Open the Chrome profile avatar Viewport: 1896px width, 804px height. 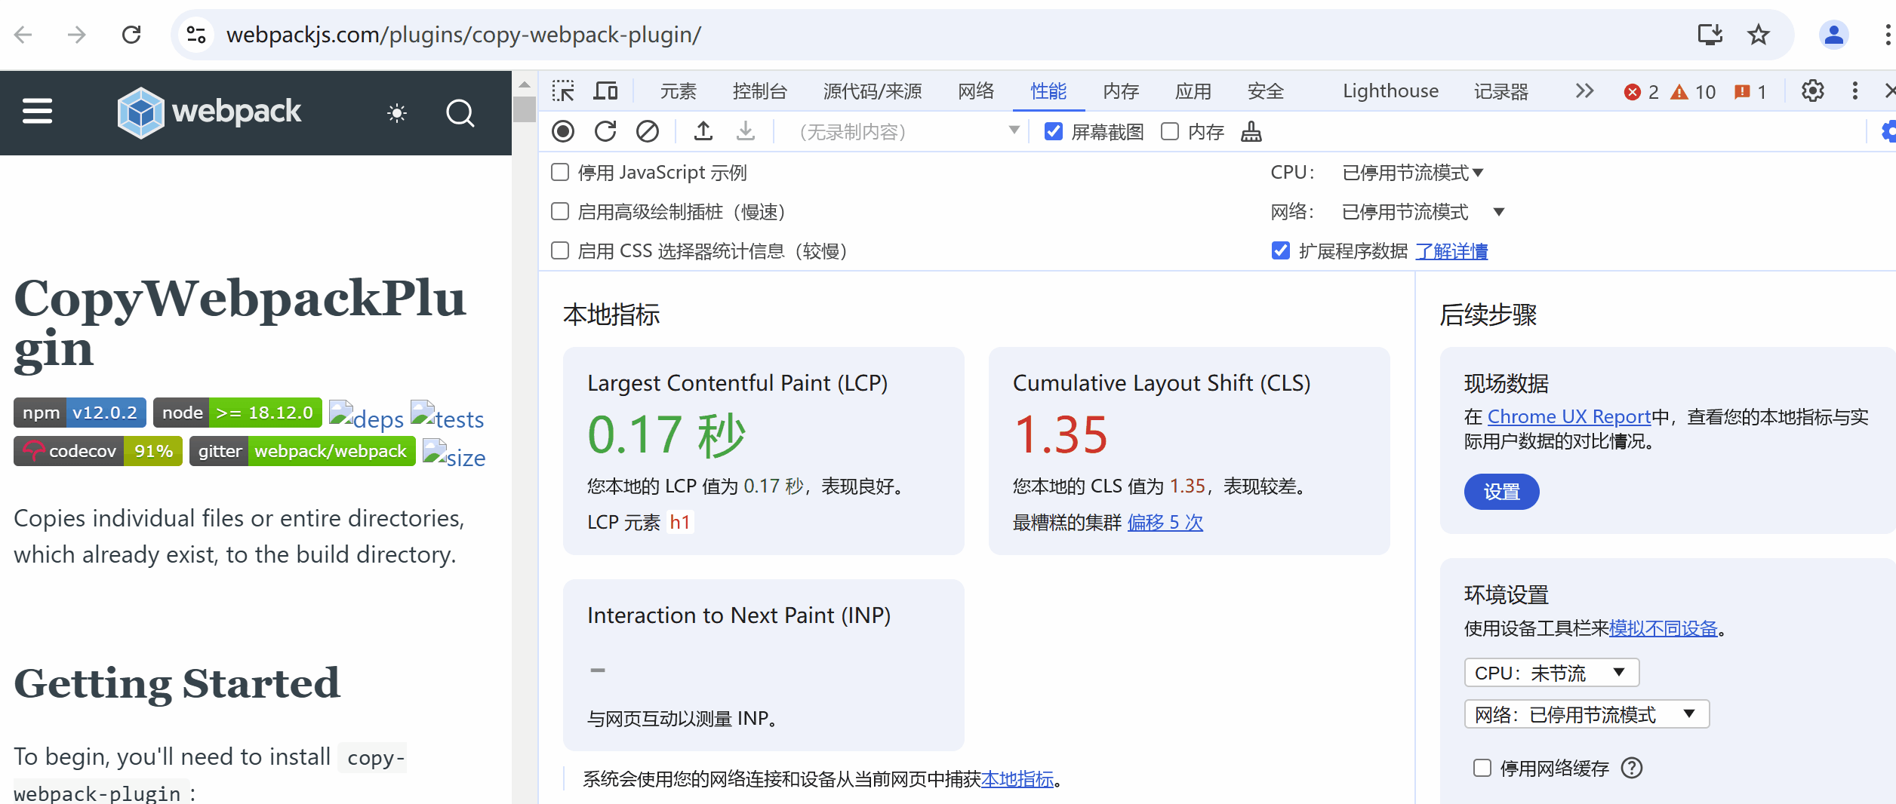[x=1833, y=35]
